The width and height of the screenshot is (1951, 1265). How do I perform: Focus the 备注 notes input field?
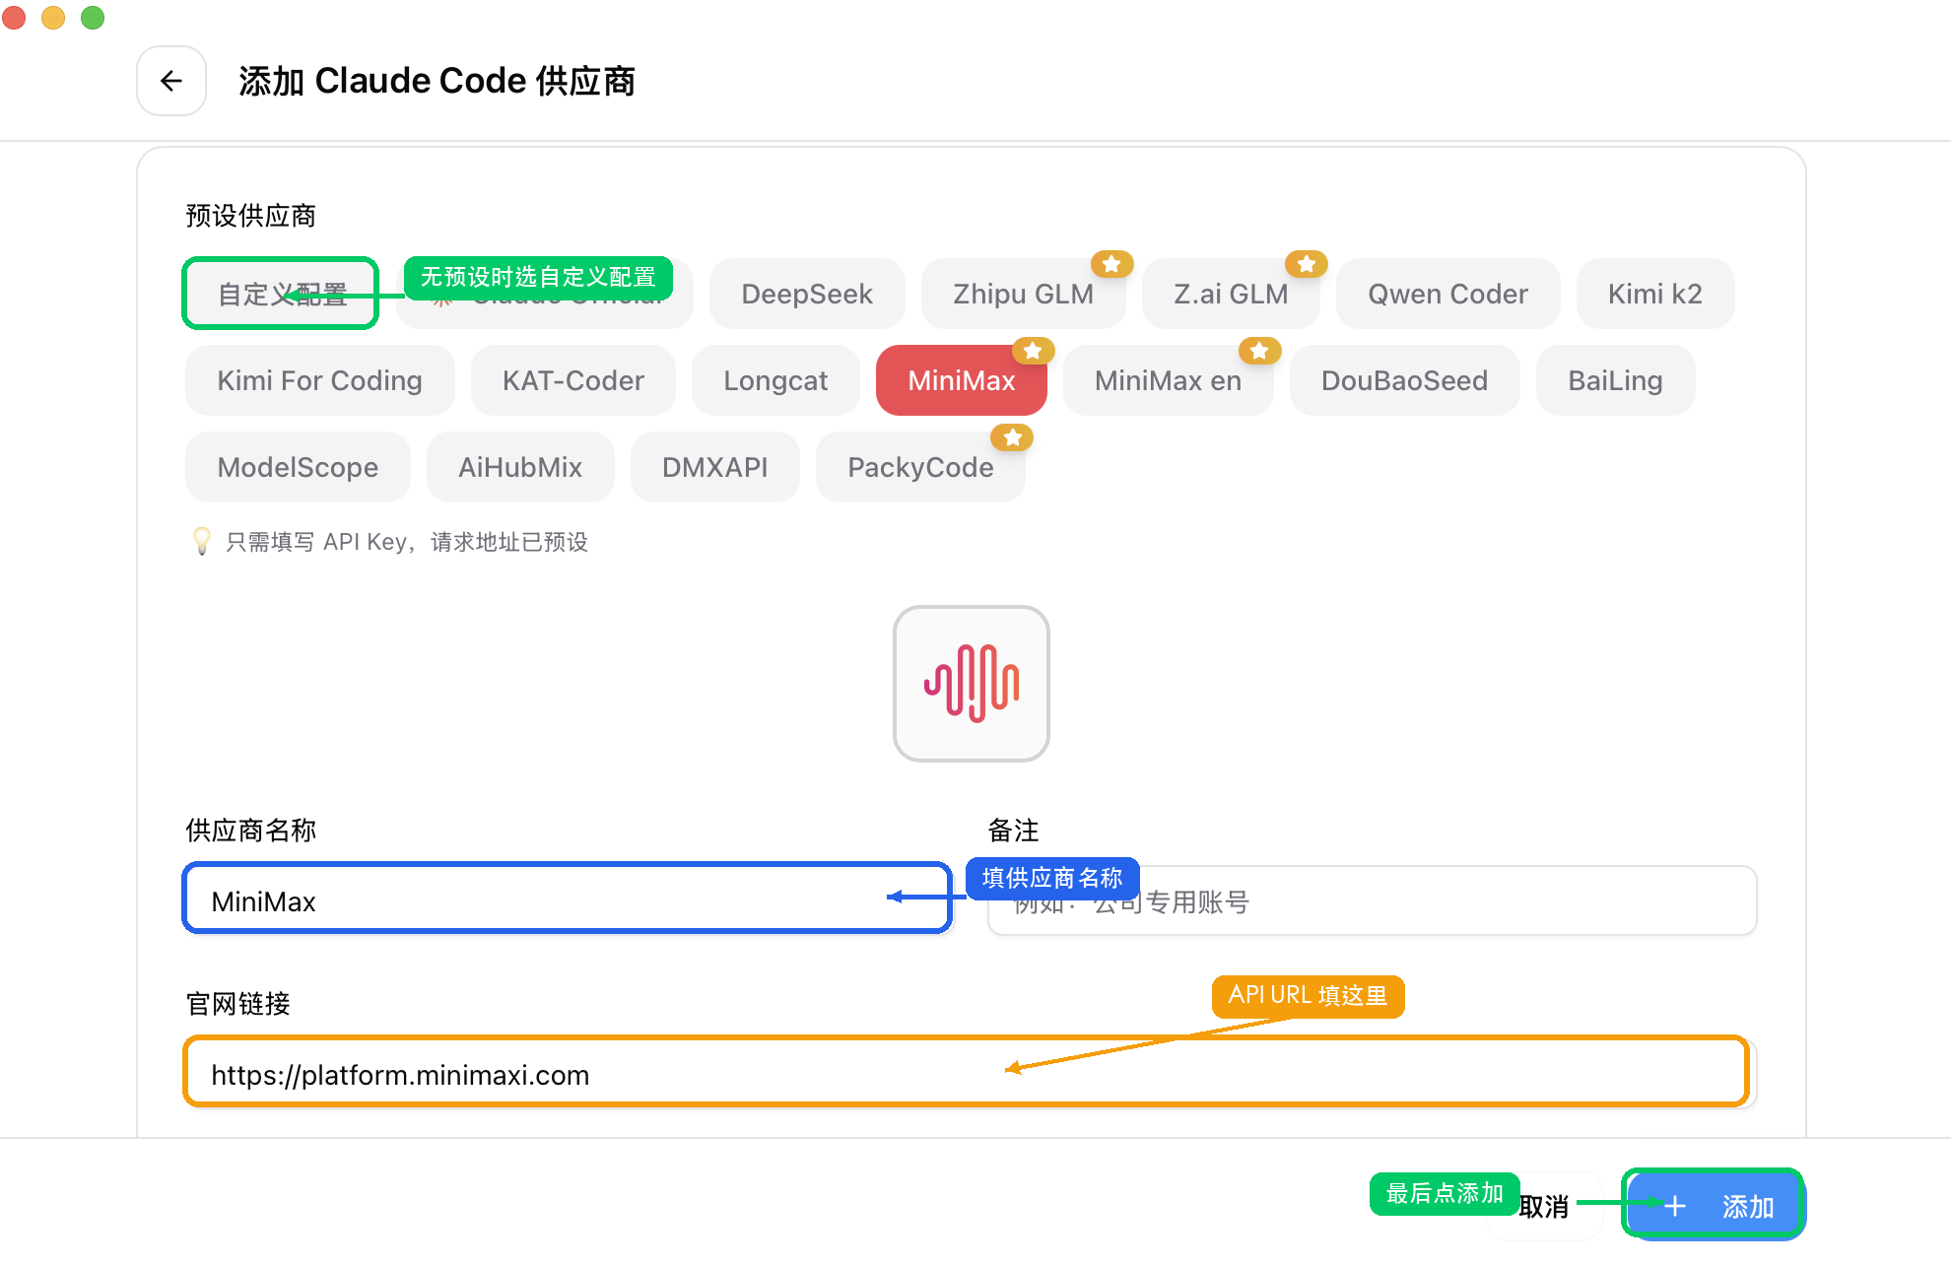[1372, 900]
